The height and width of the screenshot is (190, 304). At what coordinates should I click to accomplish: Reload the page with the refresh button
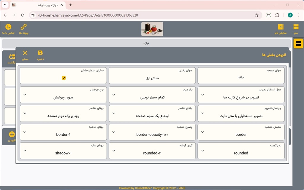click(x=23, y=15)
